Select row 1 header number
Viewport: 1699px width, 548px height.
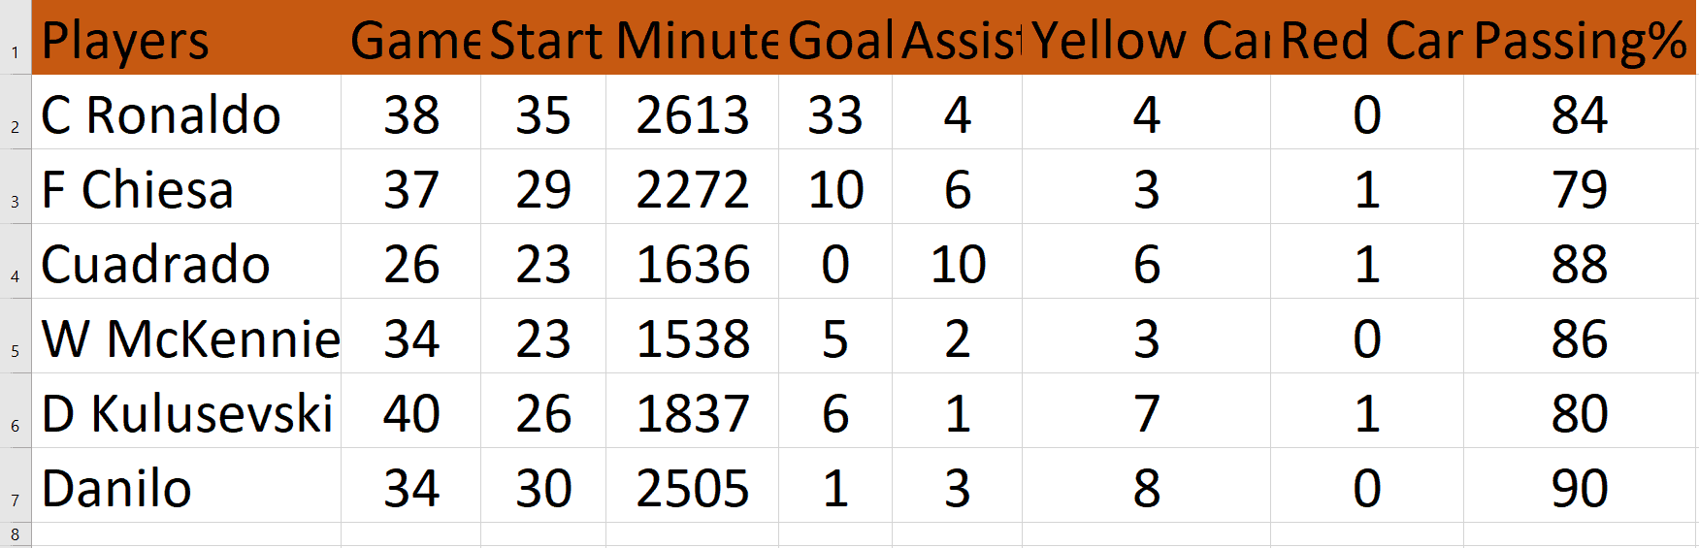[16, 52]
